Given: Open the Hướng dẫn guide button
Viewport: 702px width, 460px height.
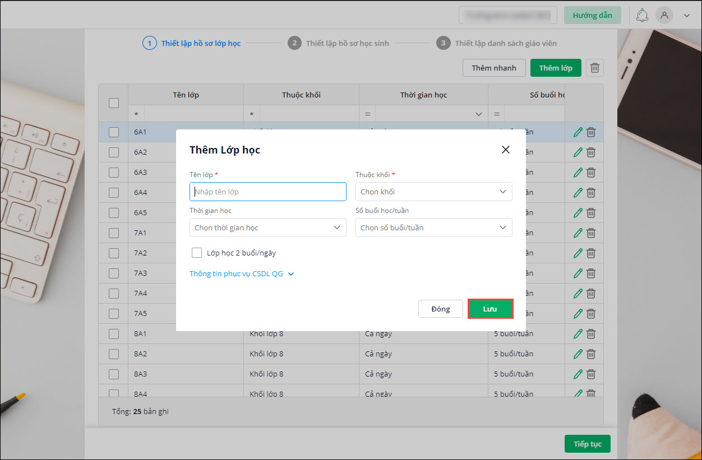Looking at the screenshot, I should (x=593, y=15).
